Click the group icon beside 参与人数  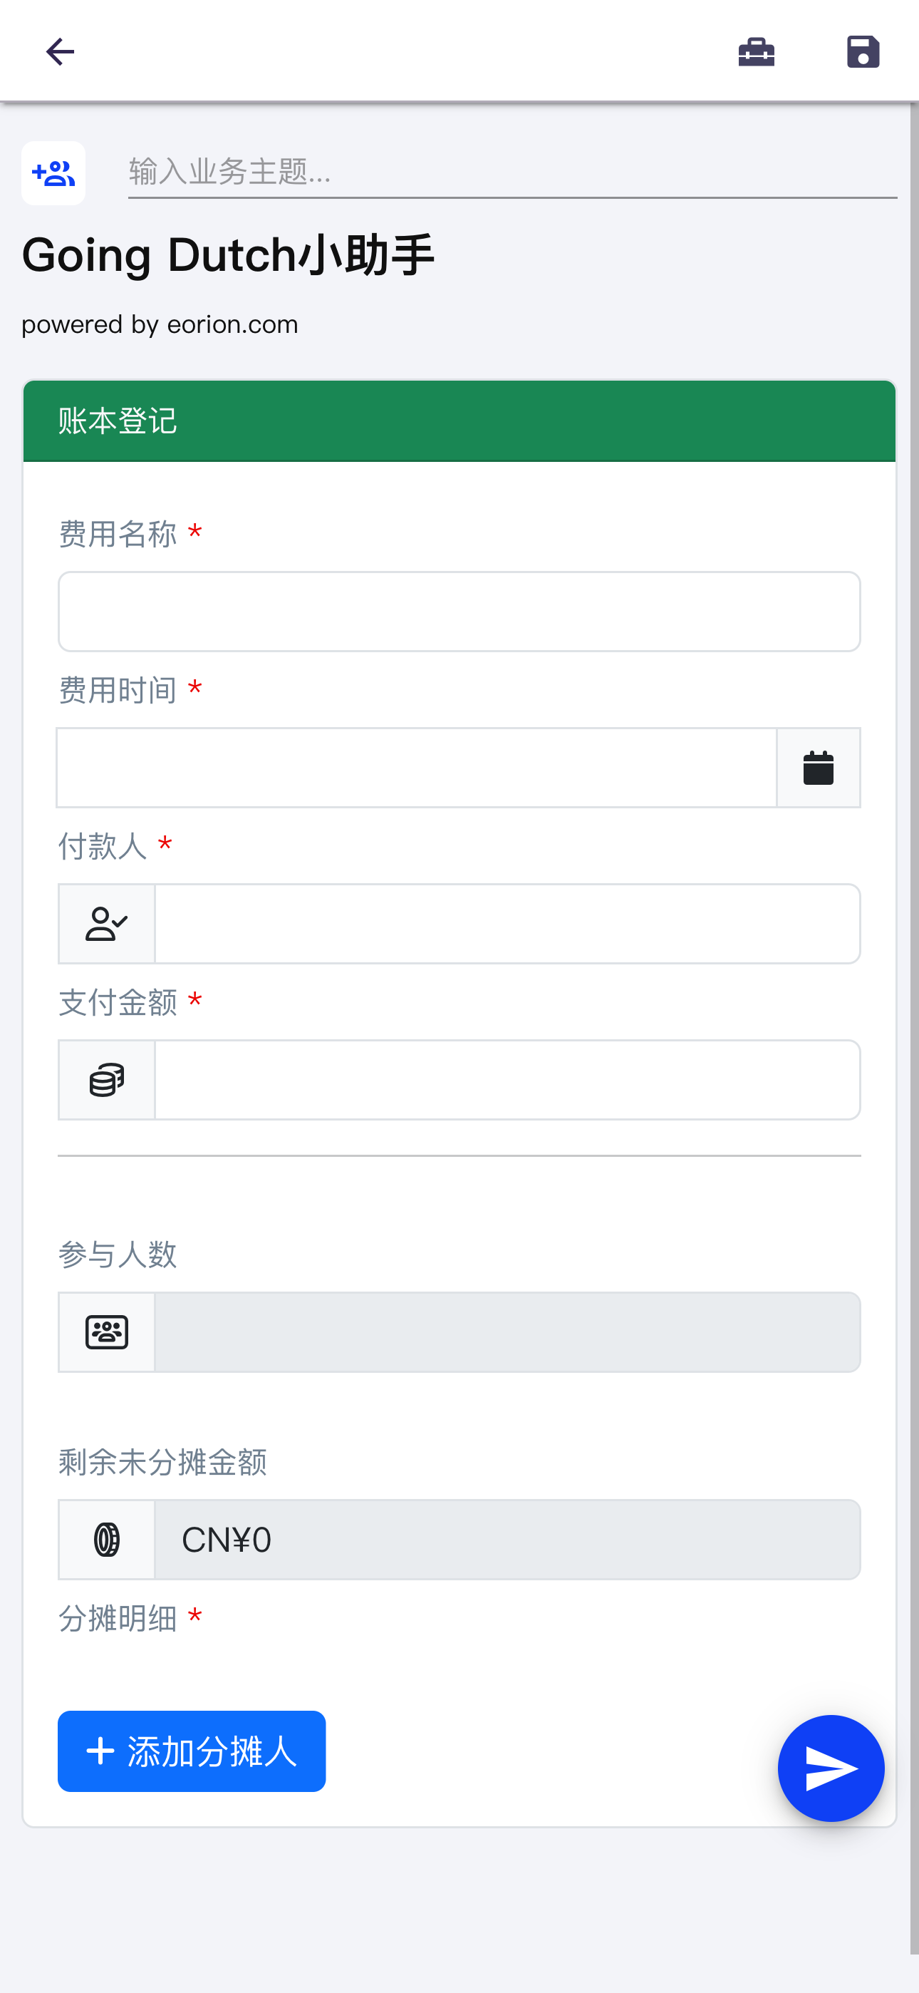[107, 1332]
